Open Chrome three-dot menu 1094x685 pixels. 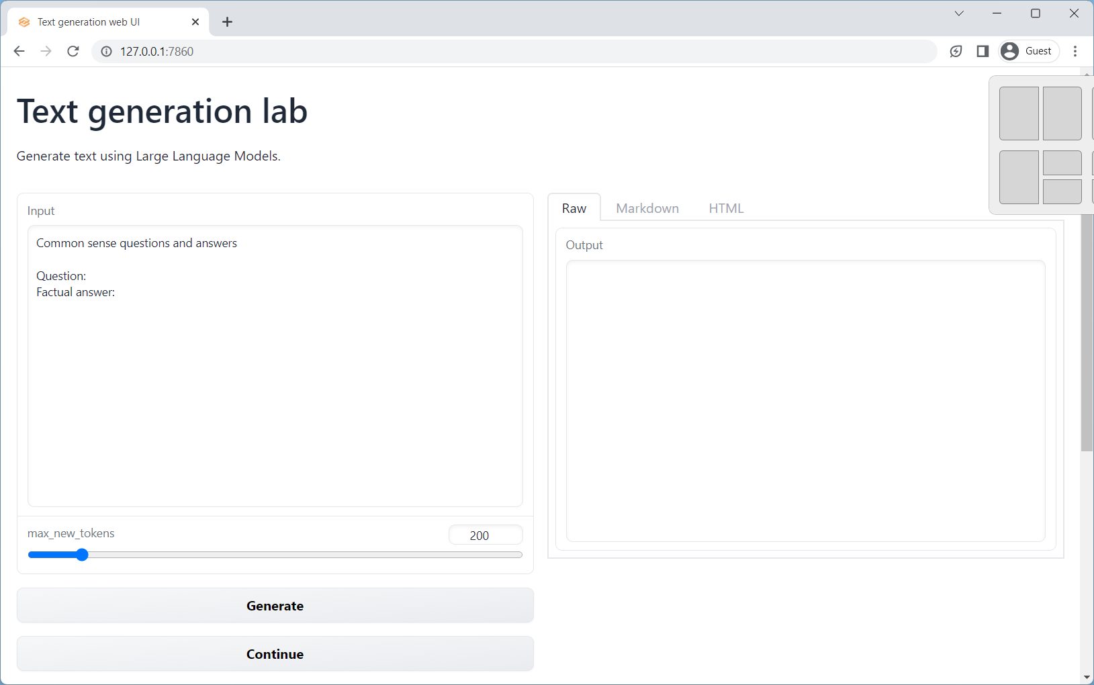coord(1075,51)
